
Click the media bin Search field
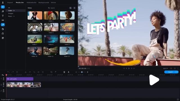(x=58, y=8)
